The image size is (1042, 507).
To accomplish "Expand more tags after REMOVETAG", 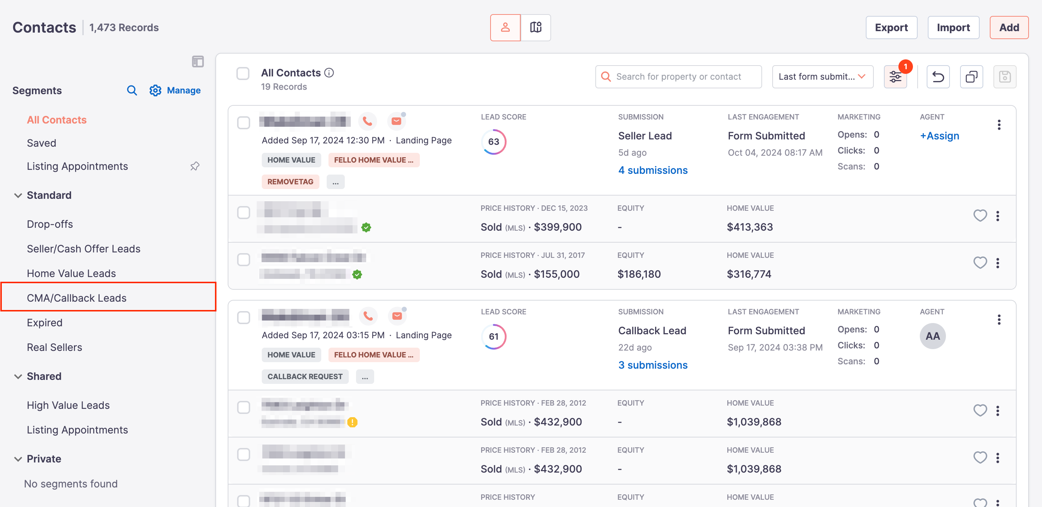I will pos(336,181).
